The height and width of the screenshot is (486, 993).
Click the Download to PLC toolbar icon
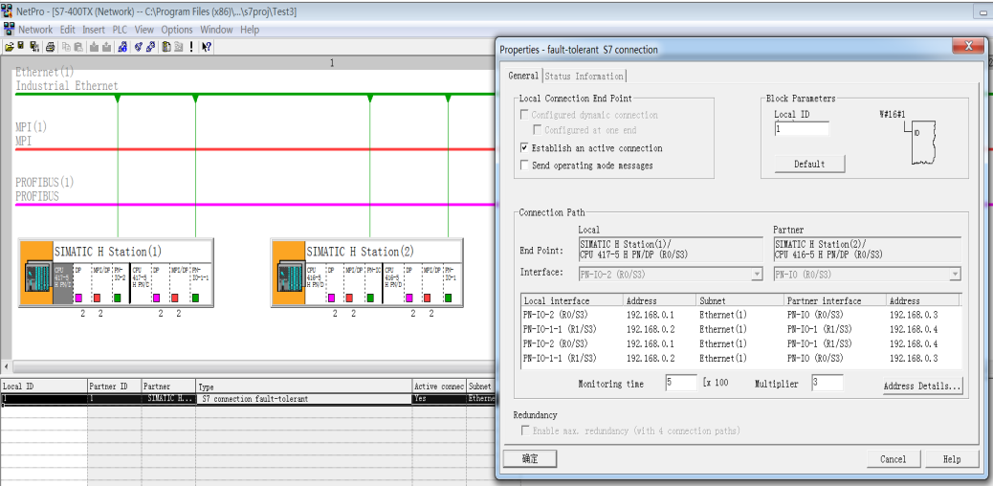tap(95, 46)
